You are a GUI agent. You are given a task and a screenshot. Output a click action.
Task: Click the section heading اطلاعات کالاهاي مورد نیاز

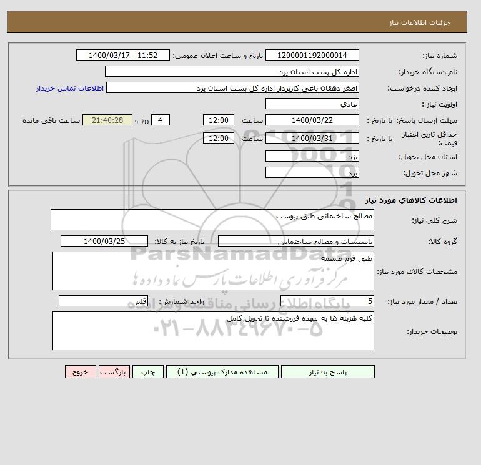click(411, 200)
